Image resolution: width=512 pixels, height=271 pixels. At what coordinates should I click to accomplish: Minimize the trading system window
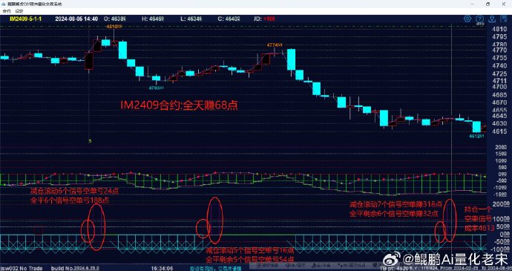click(x=473, y=4)
